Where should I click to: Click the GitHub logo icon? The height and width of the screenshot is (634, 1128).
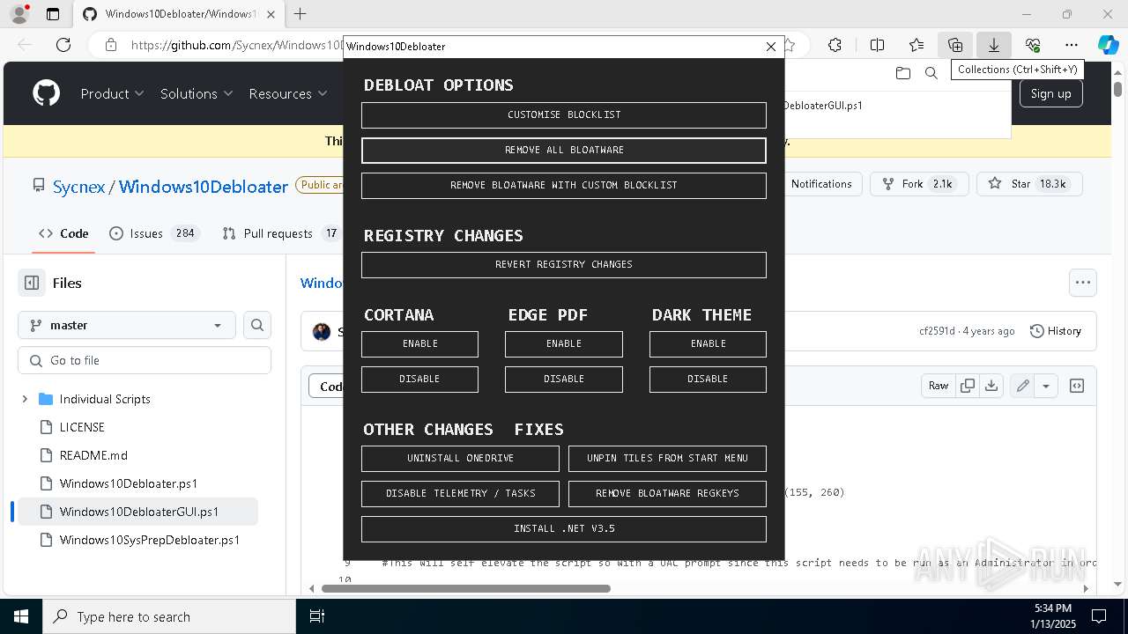click(47, 93)
